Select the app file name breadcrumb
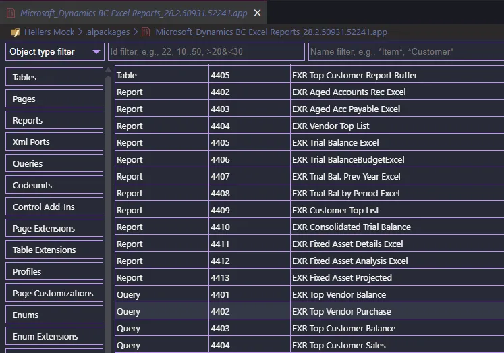Viewport: 504px width, 353px height. click(271, 32)
